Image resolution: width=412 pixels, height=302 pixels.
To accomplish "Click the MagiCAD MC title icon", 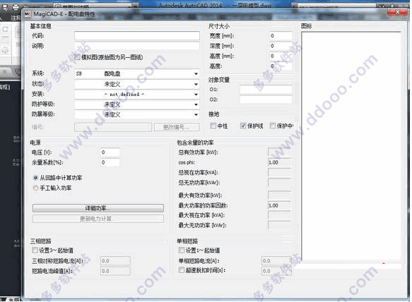I will (28, 14).
